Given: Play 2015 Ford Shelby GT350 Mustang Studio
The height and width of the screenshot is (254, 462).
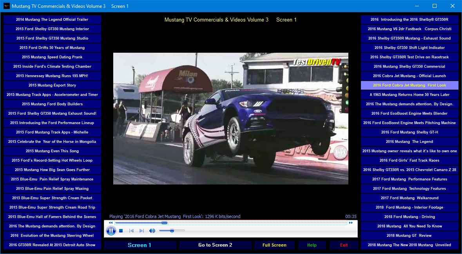Looking at the screenshot, I should coord(52,38).
